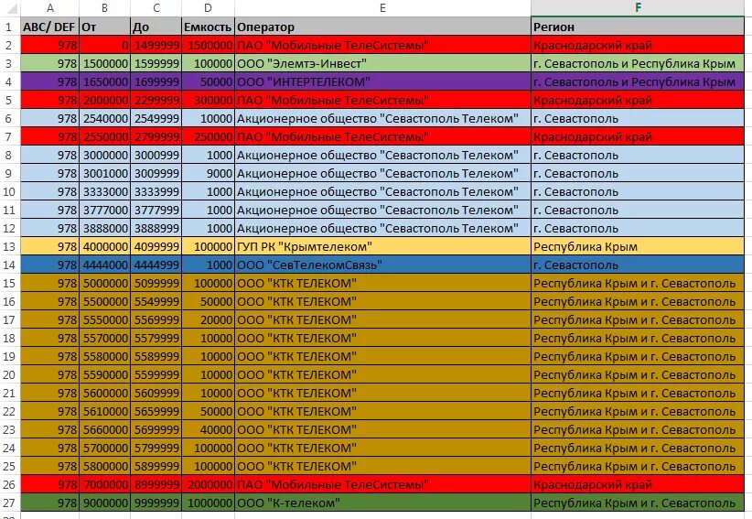Select column D header
This screenshot has height=519, width=752.
point(208,8)
